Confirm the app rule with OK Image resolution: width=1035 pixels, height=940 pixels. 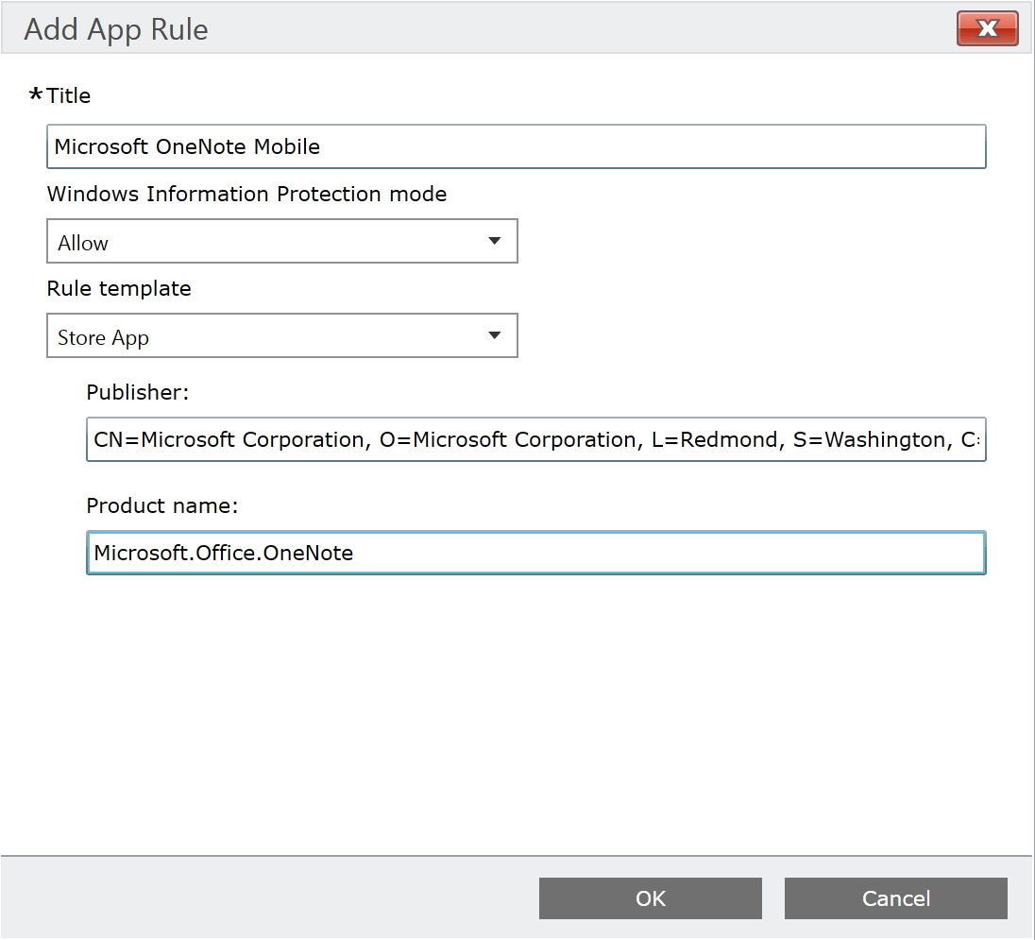[650, 898]
